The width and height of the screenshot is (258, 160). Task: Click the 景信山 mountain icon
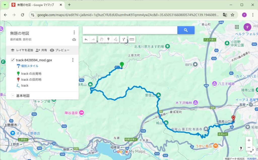pyautogui.click(x=158, y=95)
